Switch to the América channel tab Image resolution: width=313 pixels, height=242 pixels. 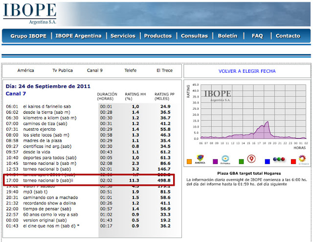pyautogui.click(x=25, y=70)
